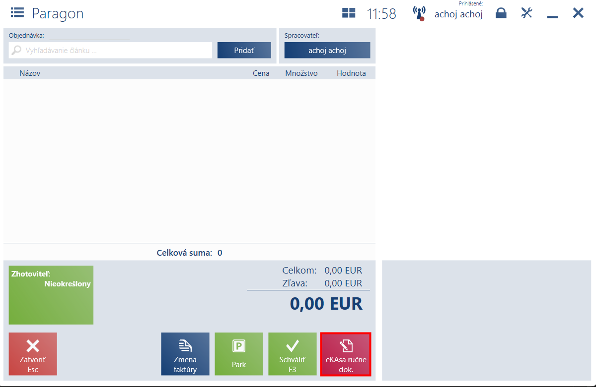Click the article search field
Viewport: 596px width, 387px height.
click(110, 50)
